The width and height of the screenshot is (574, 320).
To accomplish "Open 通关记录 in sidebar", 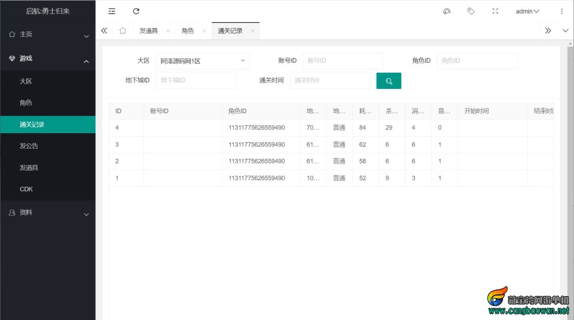I will [x=48, y=124].
